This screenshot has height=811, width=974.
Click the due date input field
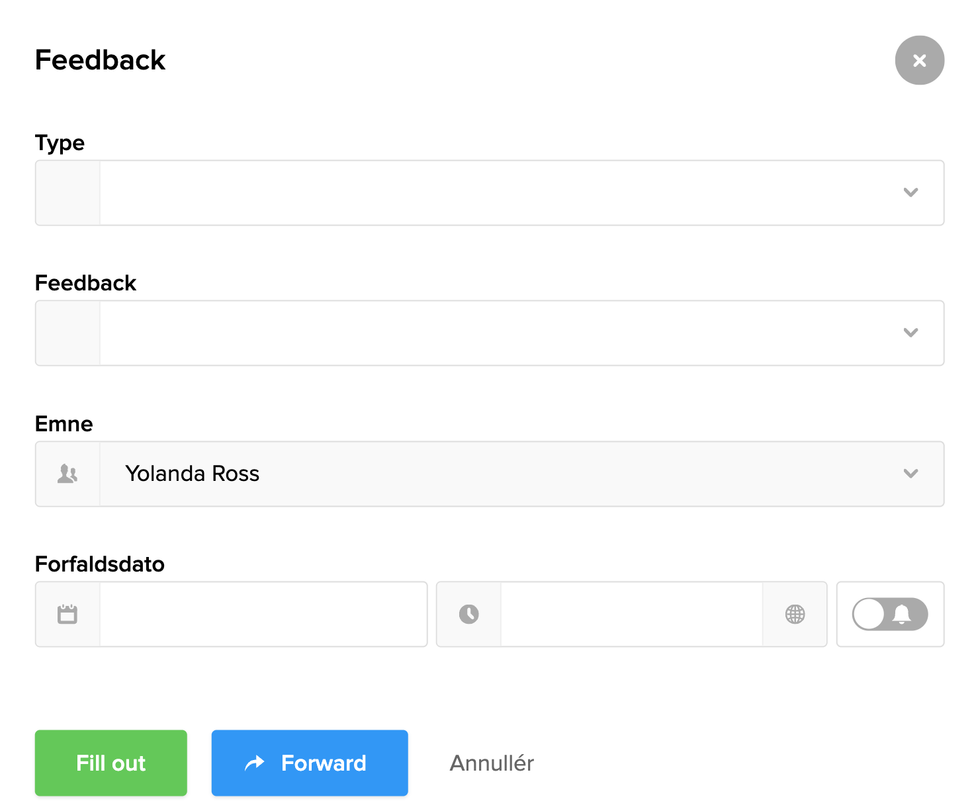[263, 614]
